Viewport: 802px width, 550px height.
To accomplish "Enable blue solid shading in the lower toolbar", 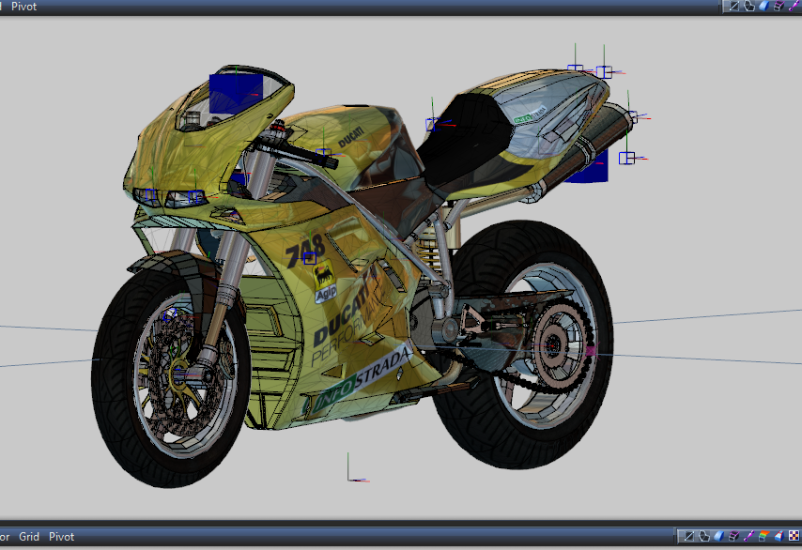I will [719, 536].
